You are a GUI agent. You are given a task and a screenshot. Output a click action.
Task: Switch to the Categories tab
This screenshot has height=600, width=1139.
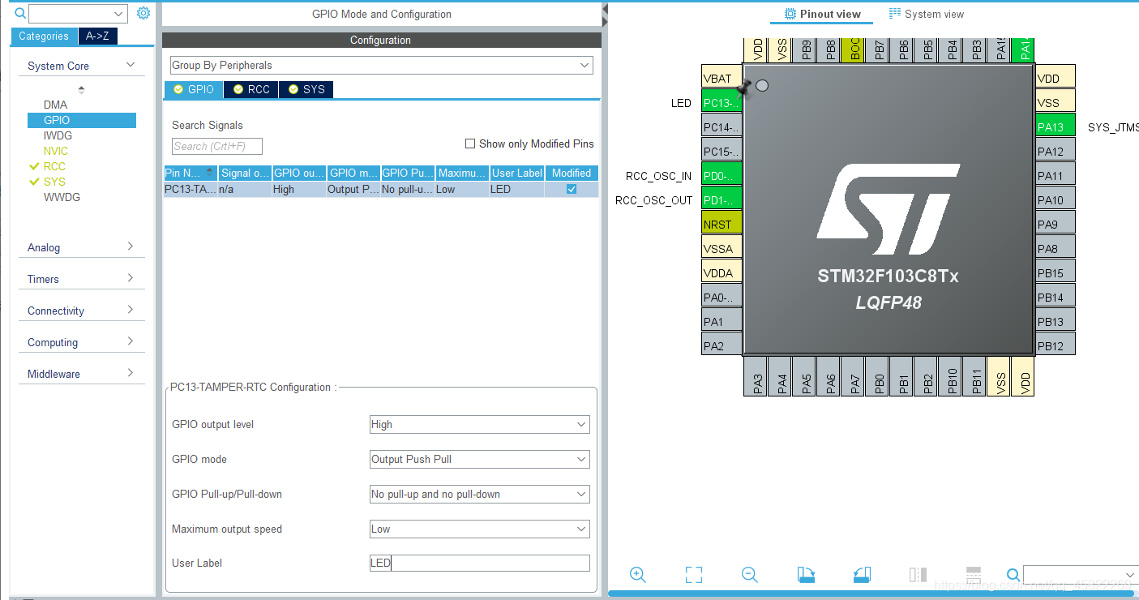44,36
